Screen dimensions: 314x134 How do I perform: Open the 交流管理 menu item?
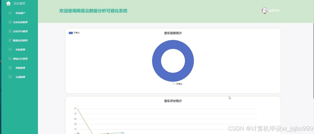tap(20, 77)
